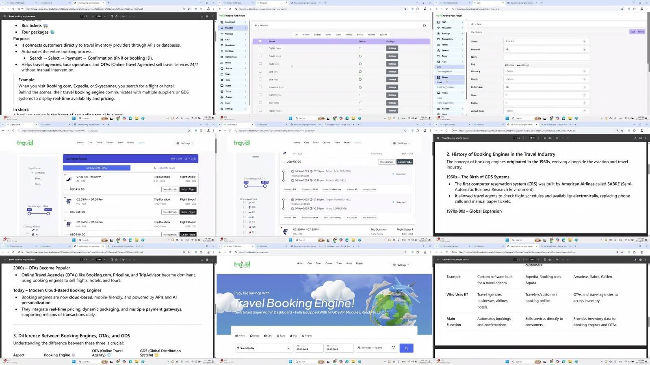Download the PDF showing History of Booking Engines
The width and height of the screenshot is (650, 365).
pyautogui.click(x=635, y=138)
